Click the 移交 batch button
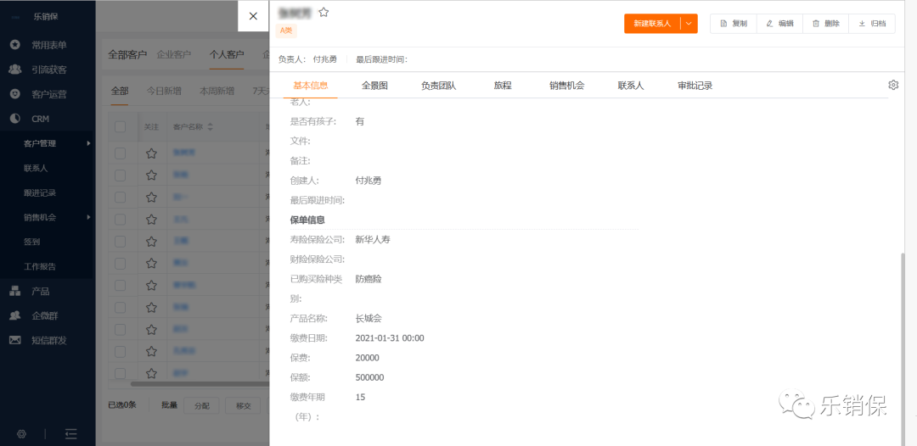Viewport: 917px width, 446px height. pyautogui.click(x=244, y=405)
